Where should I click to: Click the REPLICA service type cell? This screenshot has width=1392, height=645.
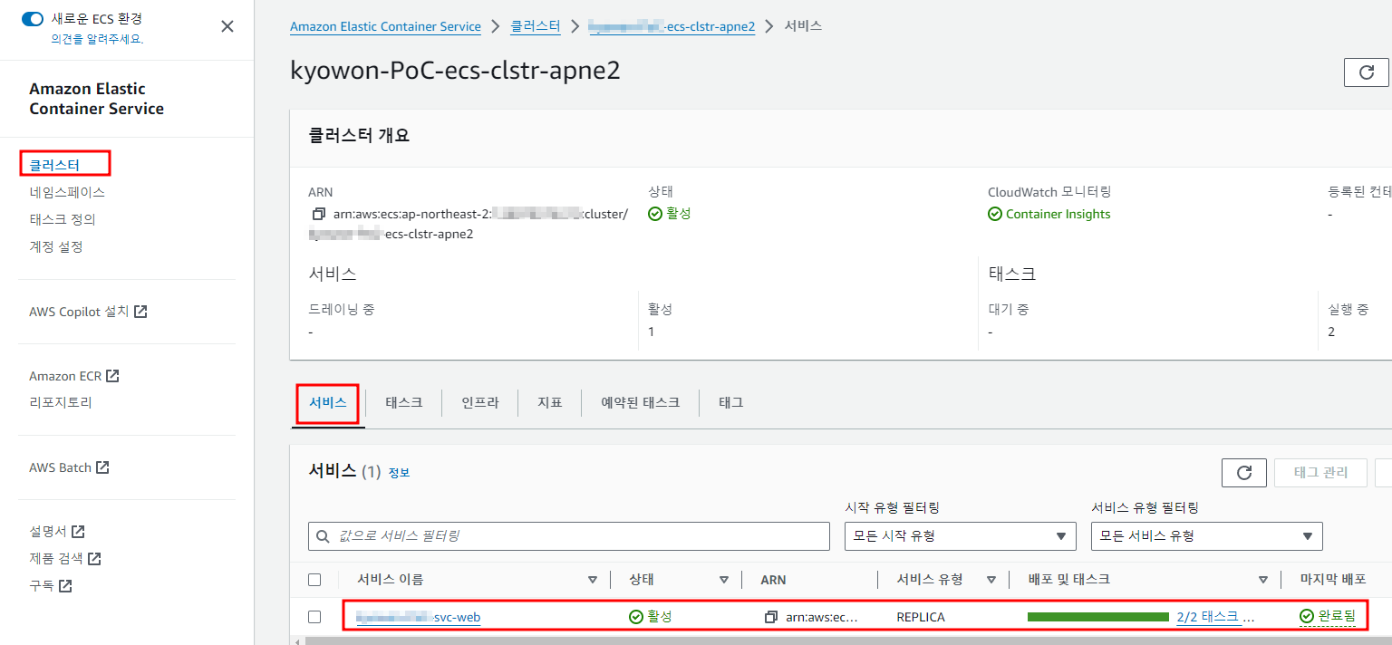click(x=921, y=617)
